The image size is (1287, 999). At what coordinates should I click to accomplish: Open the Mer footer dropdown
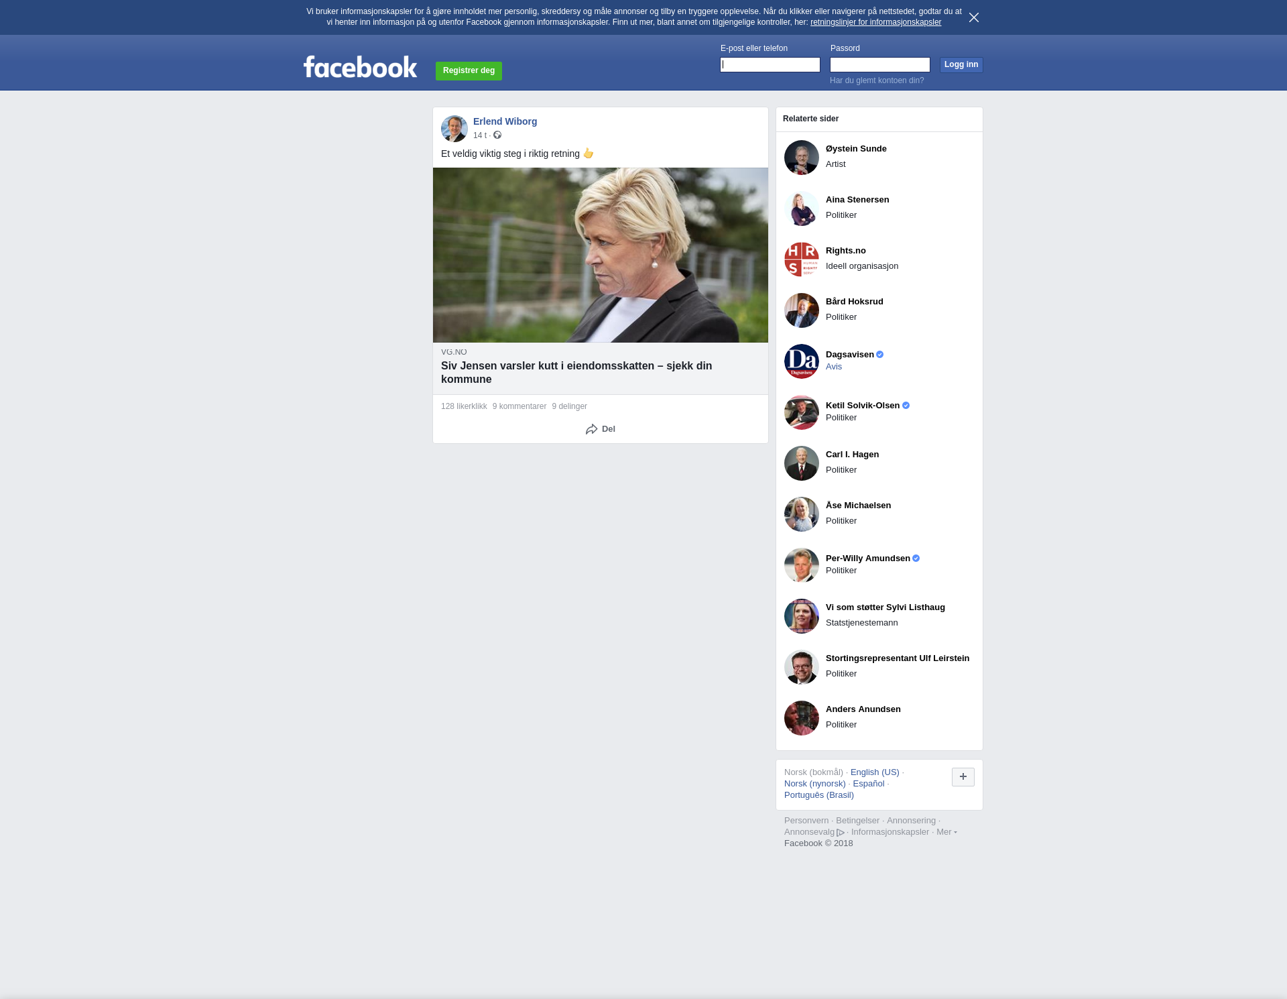(x=946, y=832)
